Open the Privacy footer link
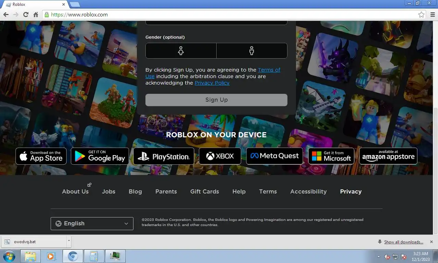This screenshot has width=438, height=263. point(351,191)
